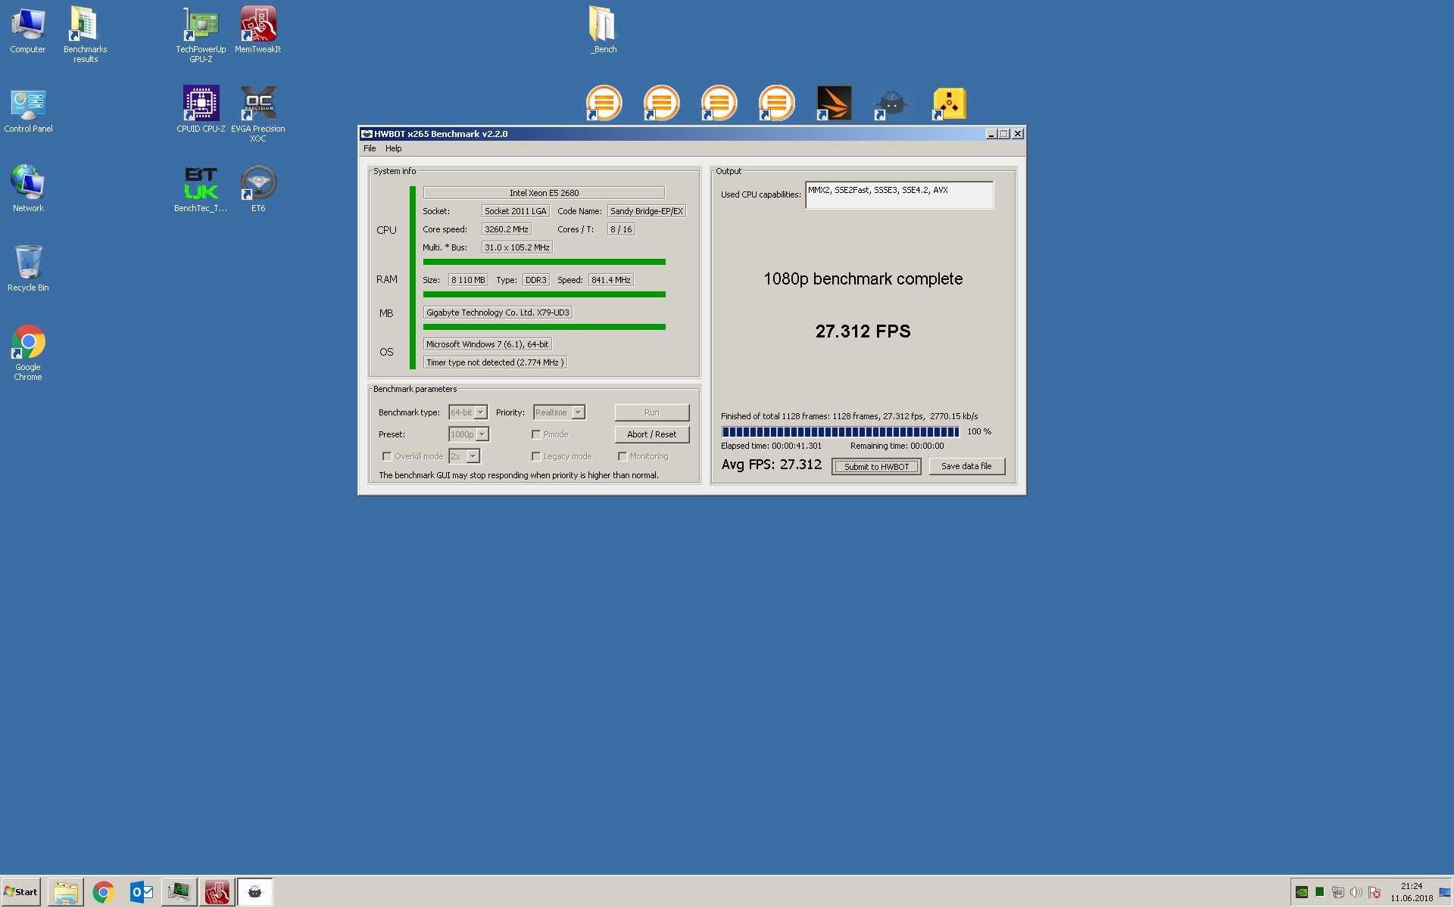
Task: Click the 27.312 FPS result text
Action: (863, 331)
